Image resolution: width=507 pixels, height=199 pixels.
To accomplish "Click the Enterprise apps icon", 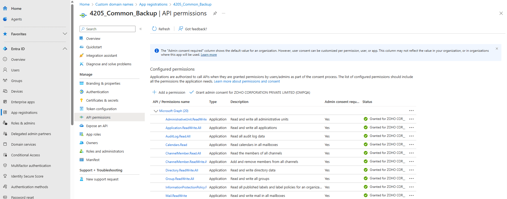I will (x=5, y=102).
